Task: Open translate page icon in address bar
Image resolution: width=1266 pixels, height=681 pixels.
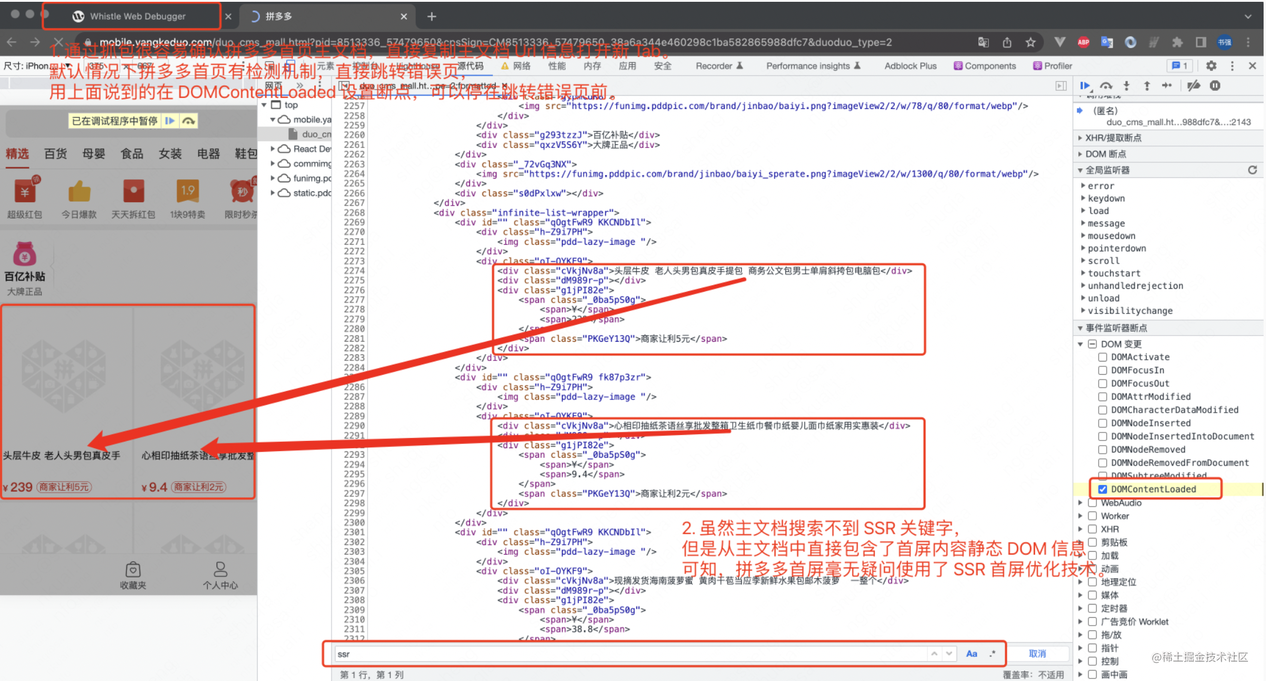Action: [x=983, y=42]
